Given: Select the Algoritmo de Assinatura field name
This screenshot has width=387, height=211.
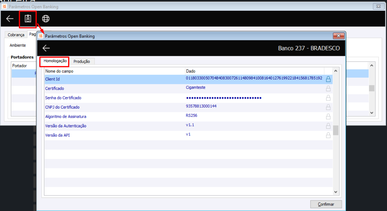Looking at the screenshot, I should 66,117.
